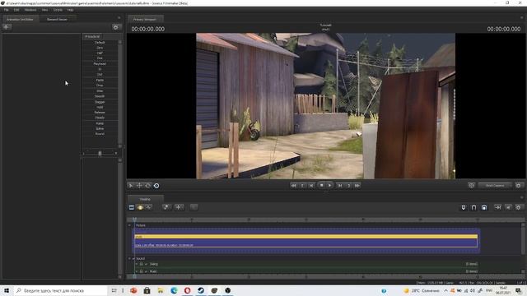Choose the rotate manipulator tool under viewport
This screenshot has height=296, width=527.
pyautogui.click(x=148, y=186)
